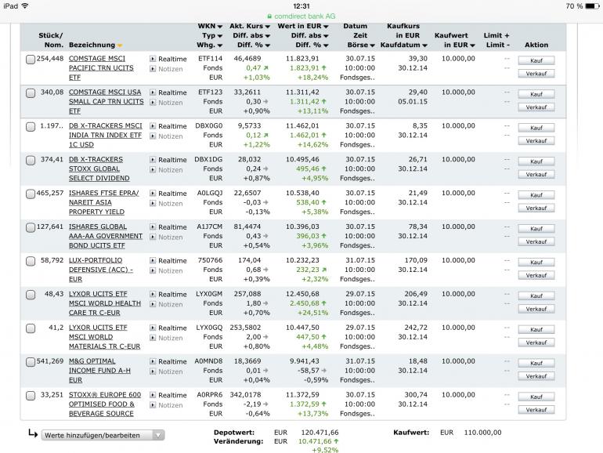Sort by Typ column header

coord(212,36)
